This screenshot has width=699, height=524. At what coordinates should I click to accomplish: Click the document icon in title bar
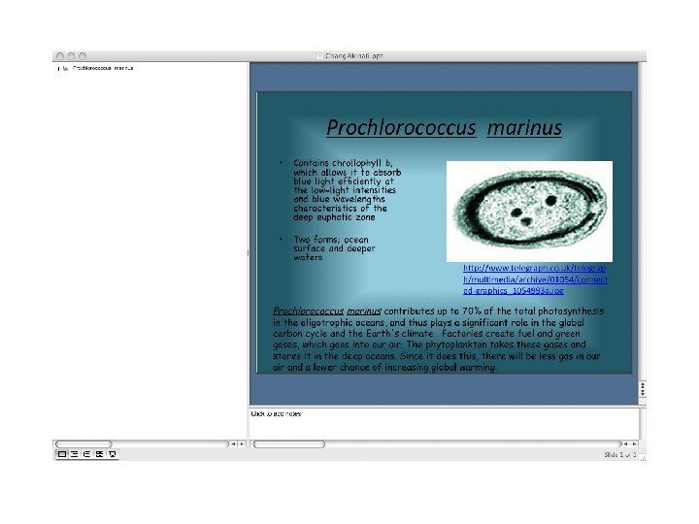pyautogui.click(x=319, y=55)
